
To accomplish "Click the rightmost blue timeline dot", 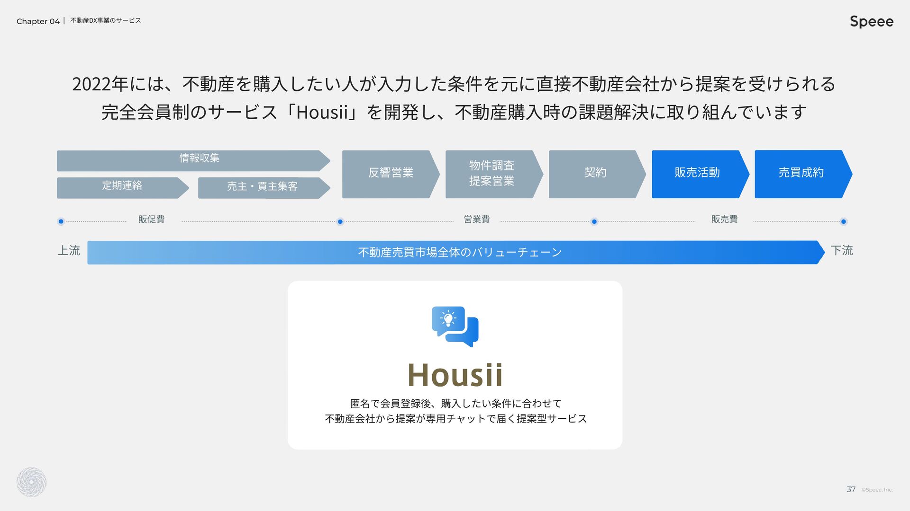I will click(x=843, y=221).
